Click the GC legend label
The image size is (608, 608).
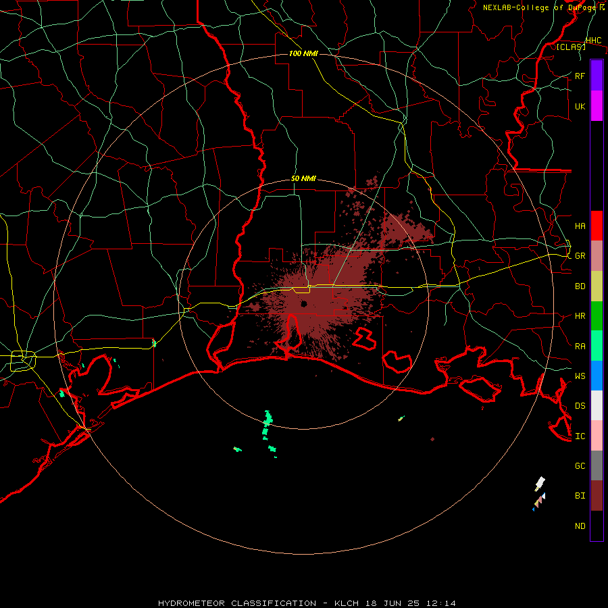click(x=580, y=465)
